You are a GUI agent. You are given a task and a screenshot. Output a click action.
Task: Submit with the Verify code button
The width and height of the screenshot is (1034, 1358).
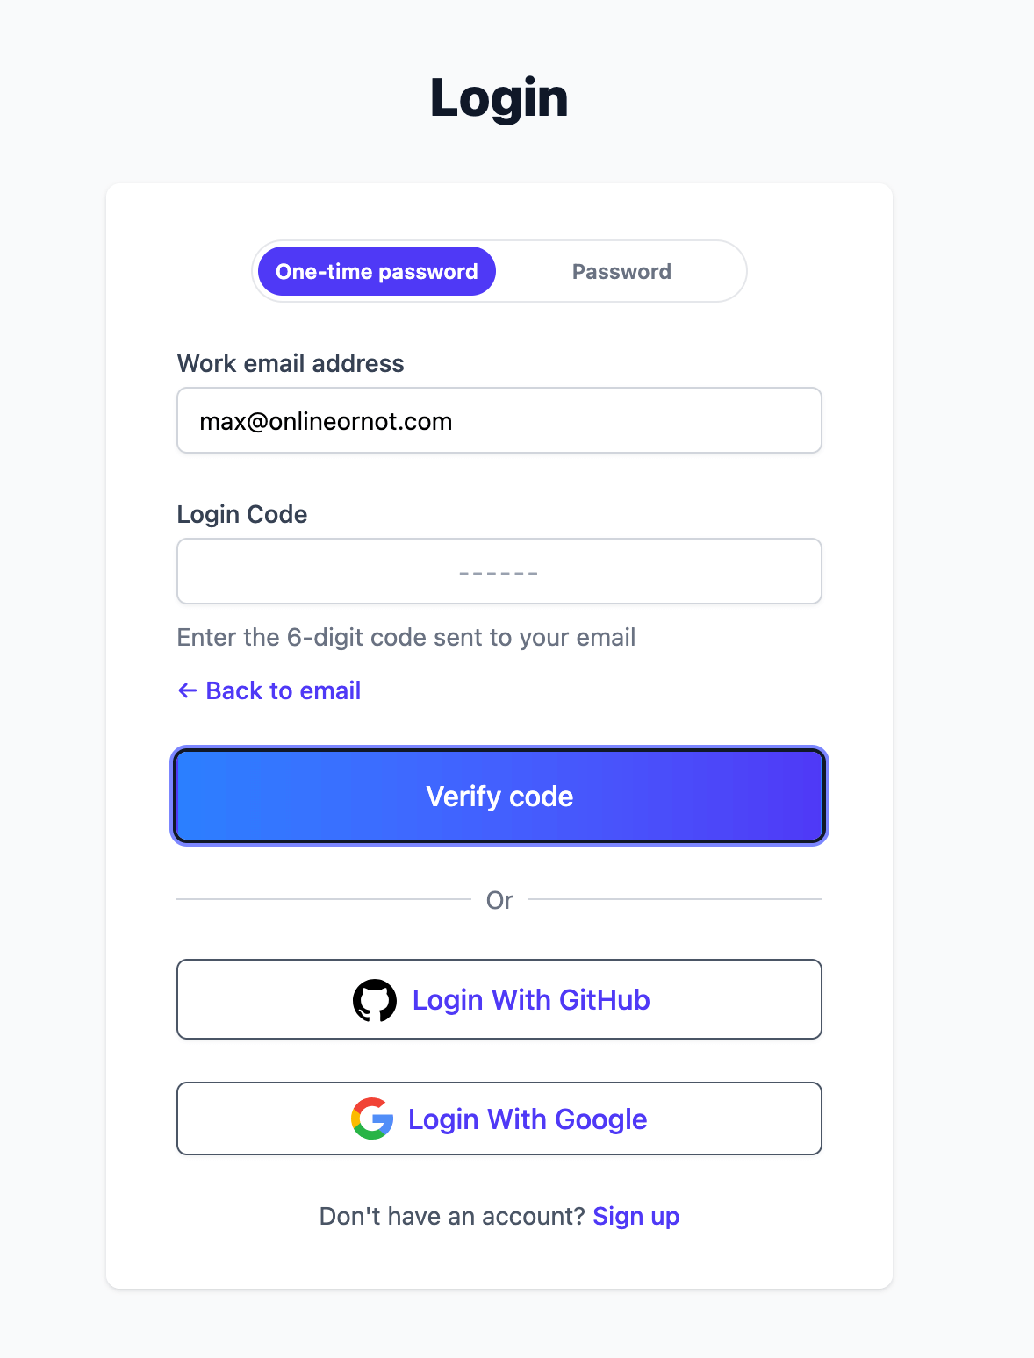[x=499, y=796]
